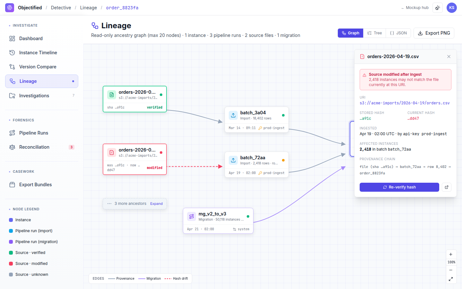This screenshot has width=462, height=289.
Task: Zoom in the graph with plus
Action: point(451,254)
